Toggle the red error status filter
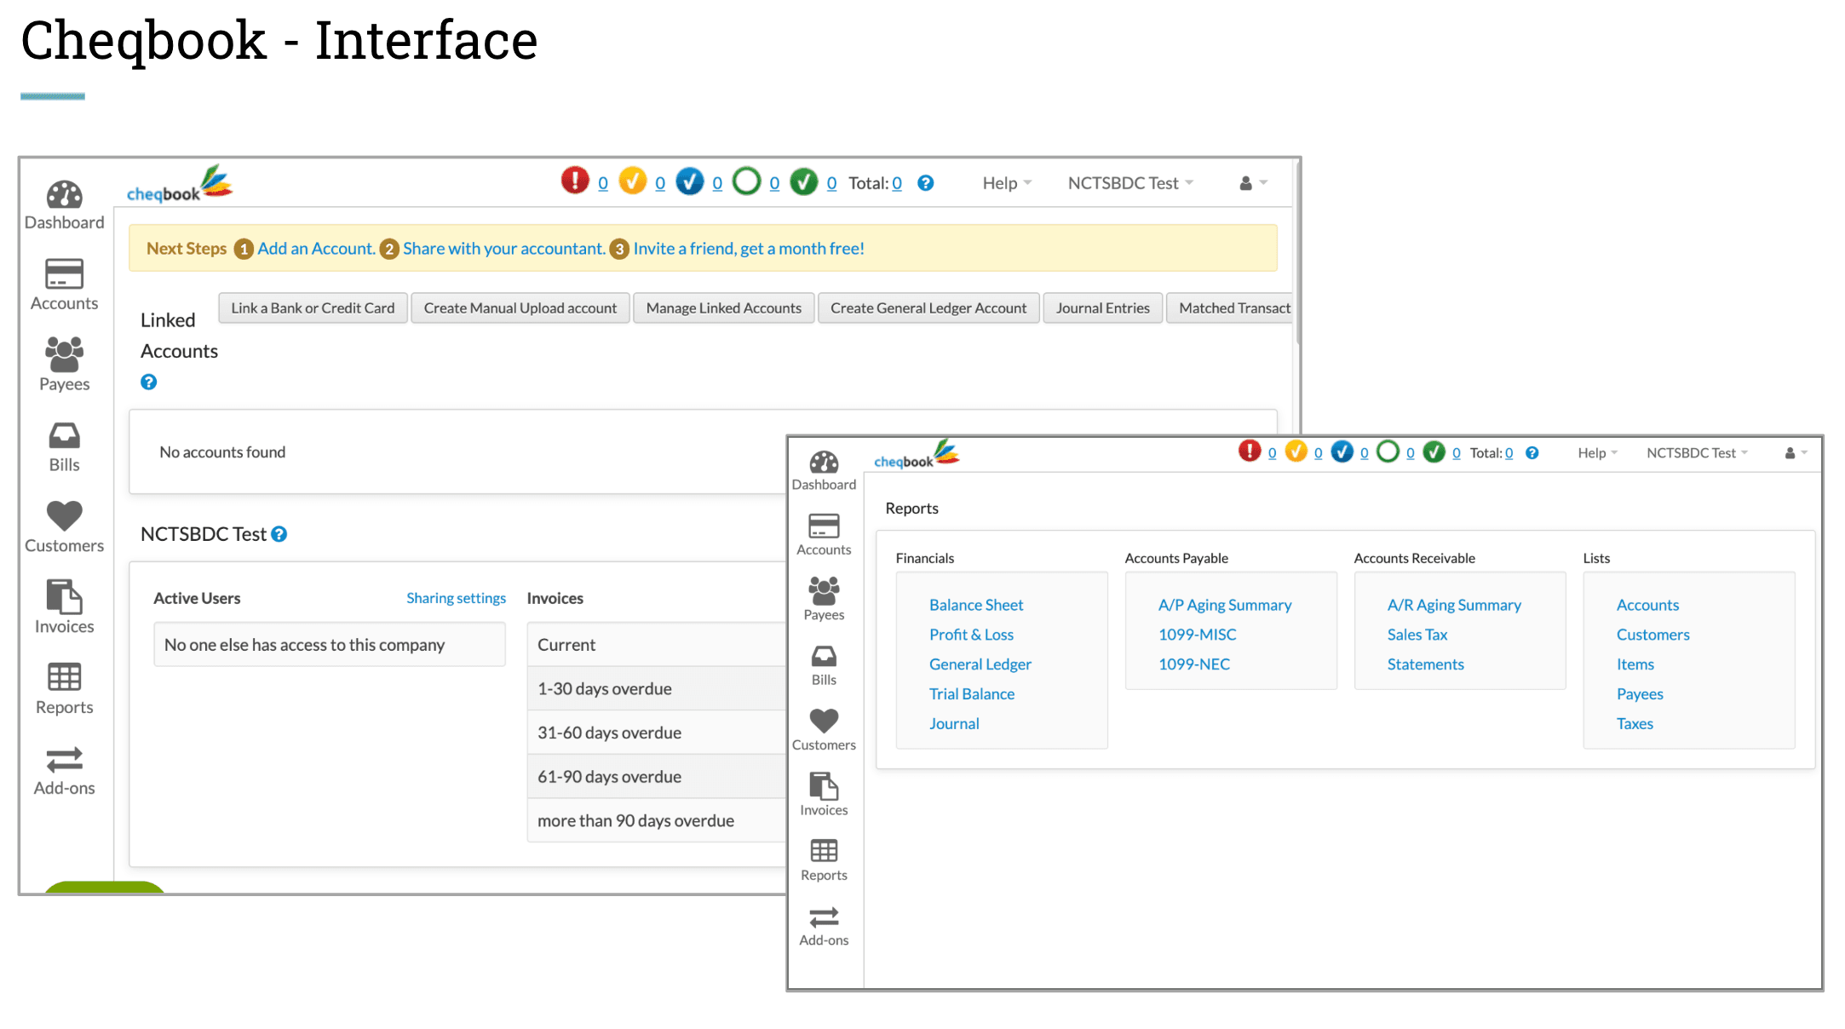 click(x=577, y=181)
